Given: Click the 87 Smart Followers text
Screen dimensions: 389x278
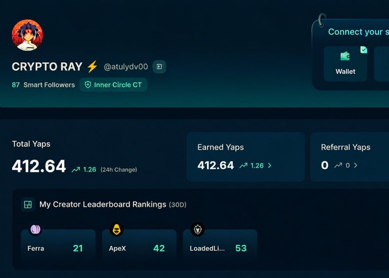Looking at the screenshot, I should 43,85.
